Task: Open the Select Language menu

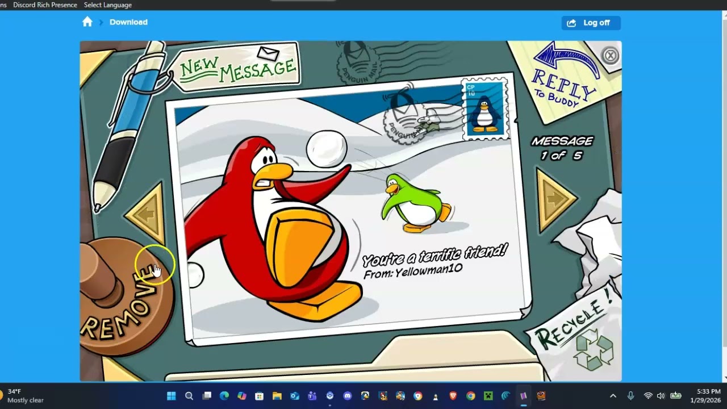Action: pos(108,5)
